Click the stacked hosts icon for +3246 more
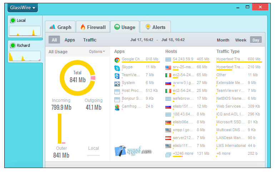Image resolution: width=275 pixels, height=173 pixels. point(168,154)
